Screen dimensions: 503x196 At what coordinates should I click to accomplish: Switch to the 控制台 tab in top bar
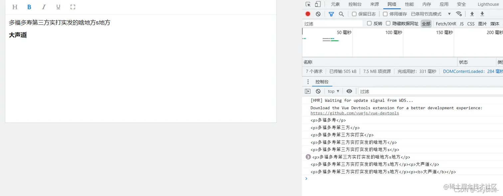[355, 4]
